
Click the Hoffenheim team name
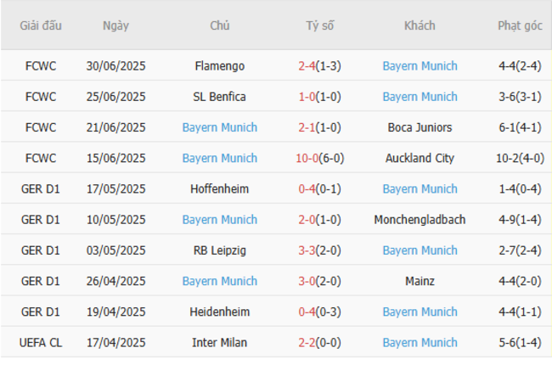point(219,189)
